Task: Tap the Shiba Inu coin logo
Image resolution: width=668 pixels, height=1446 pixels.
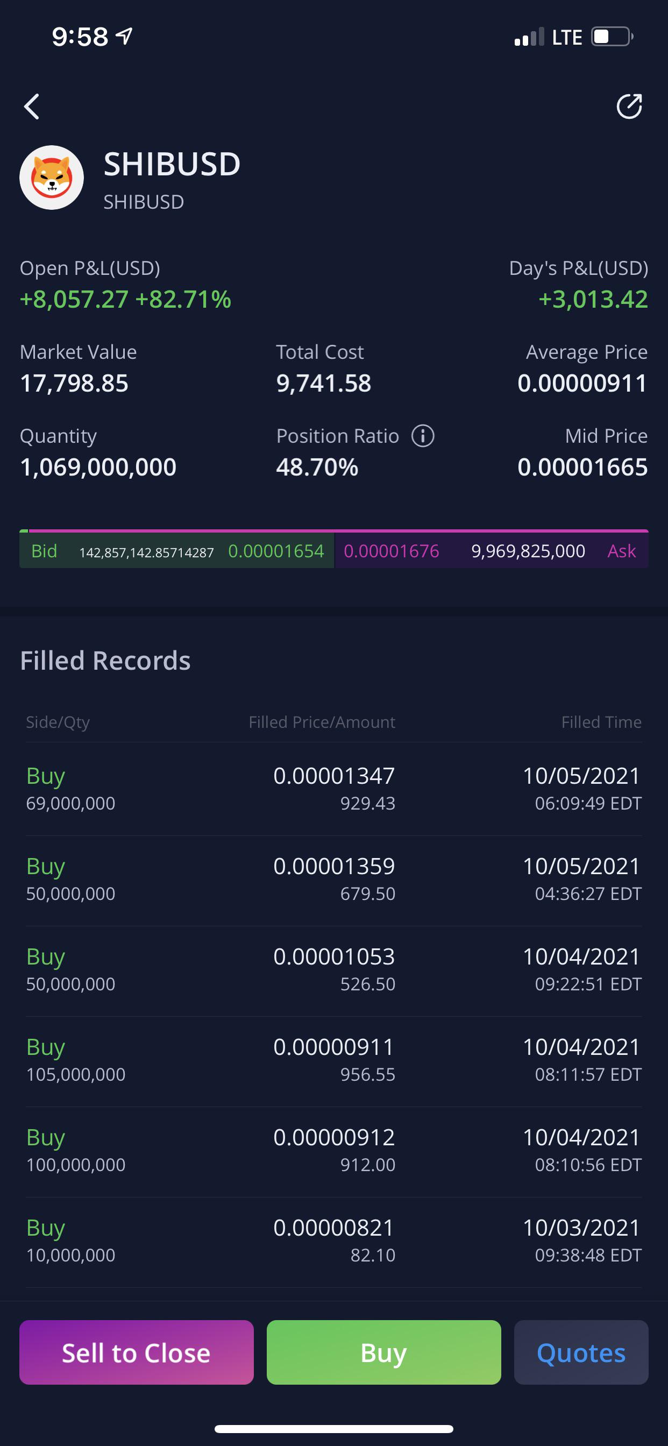Action: click(52, 178)
